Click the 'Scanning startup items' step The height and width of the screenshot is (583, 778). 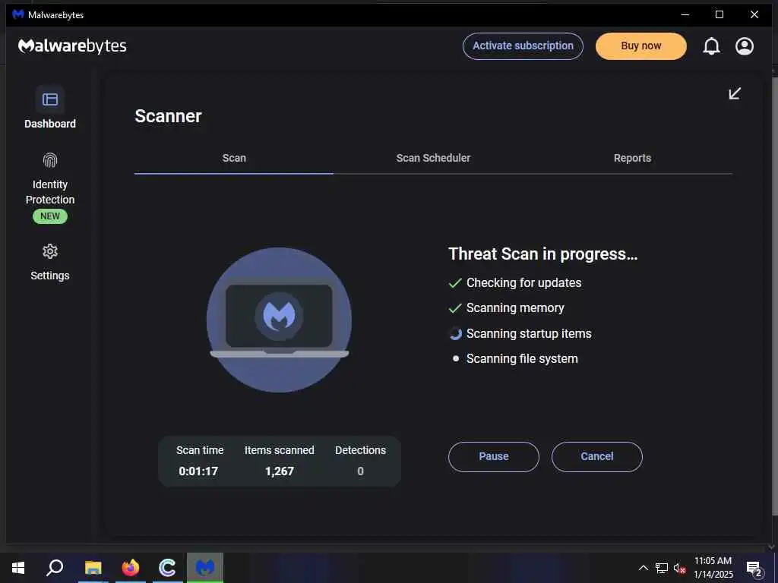520,334
